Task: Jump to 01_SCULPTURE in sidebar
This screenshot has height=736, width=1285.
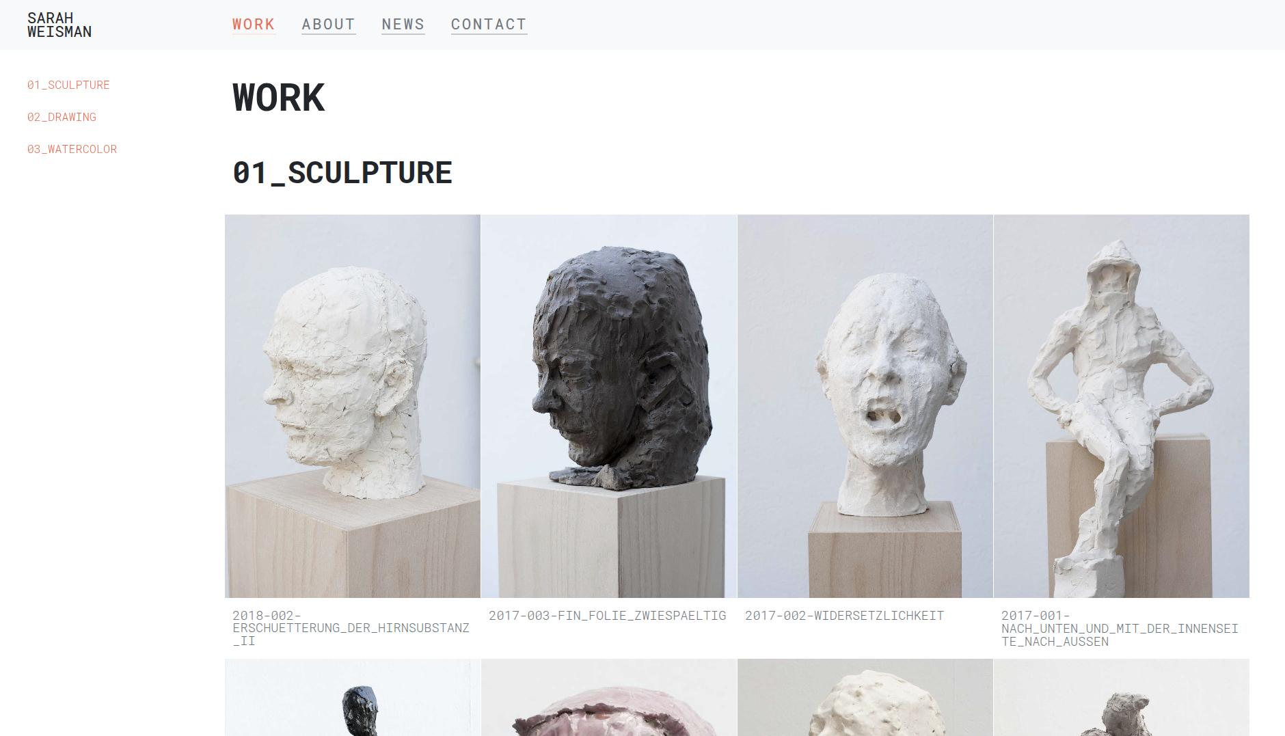Action: pos(68,85)
